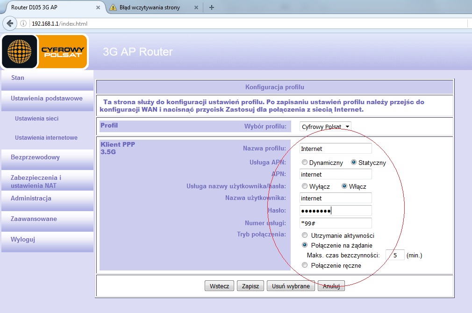Open Ustawienia internetowe submenu link
This screenshot has width=472, height=313.
click(46, 138)
